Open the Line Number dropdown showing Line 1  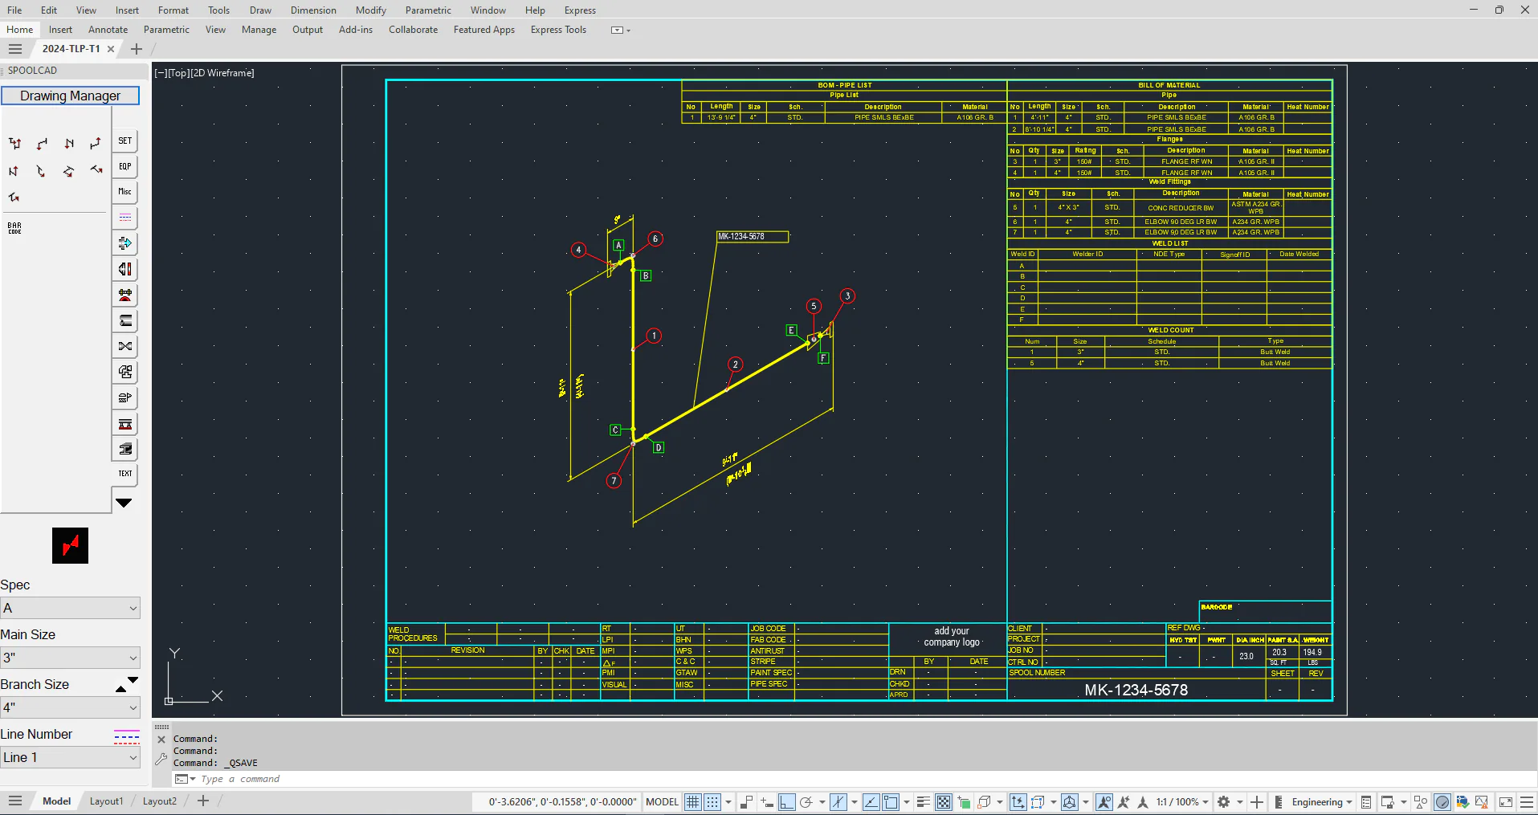click(x=71, y=757)
